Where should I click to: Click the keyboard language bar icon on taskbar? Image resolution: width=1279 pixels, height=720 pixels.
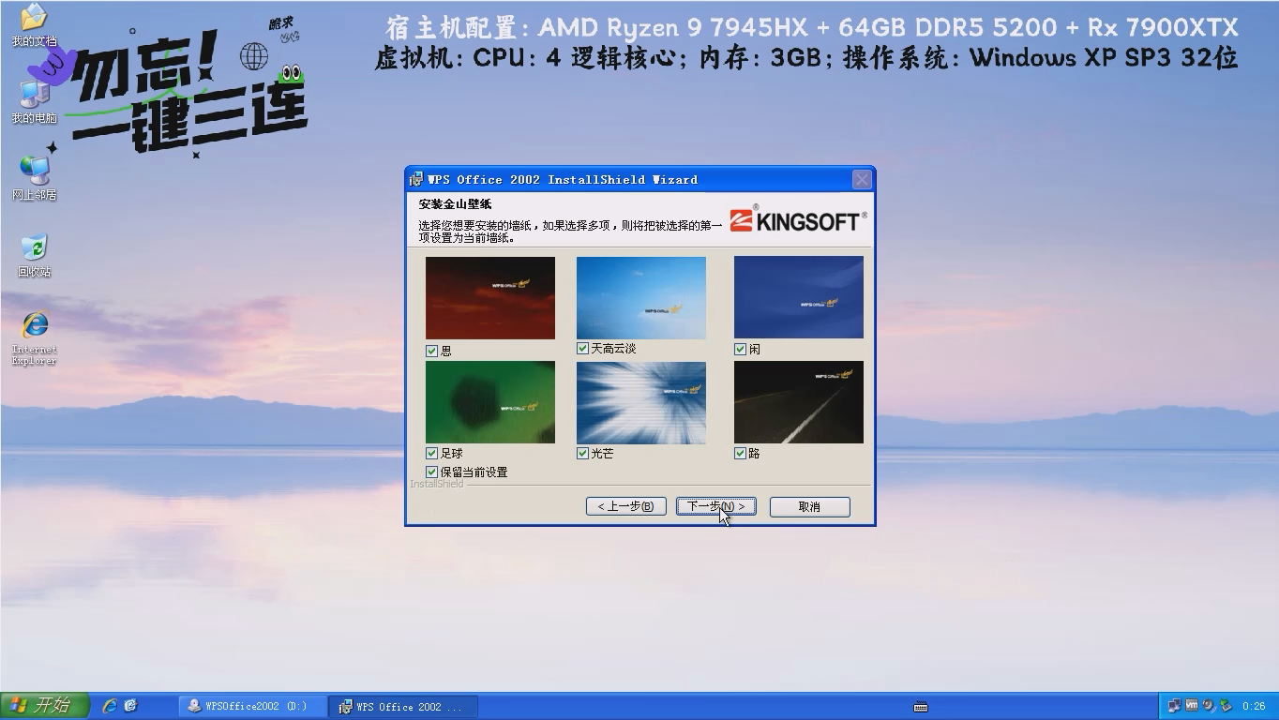click(920, 707)
